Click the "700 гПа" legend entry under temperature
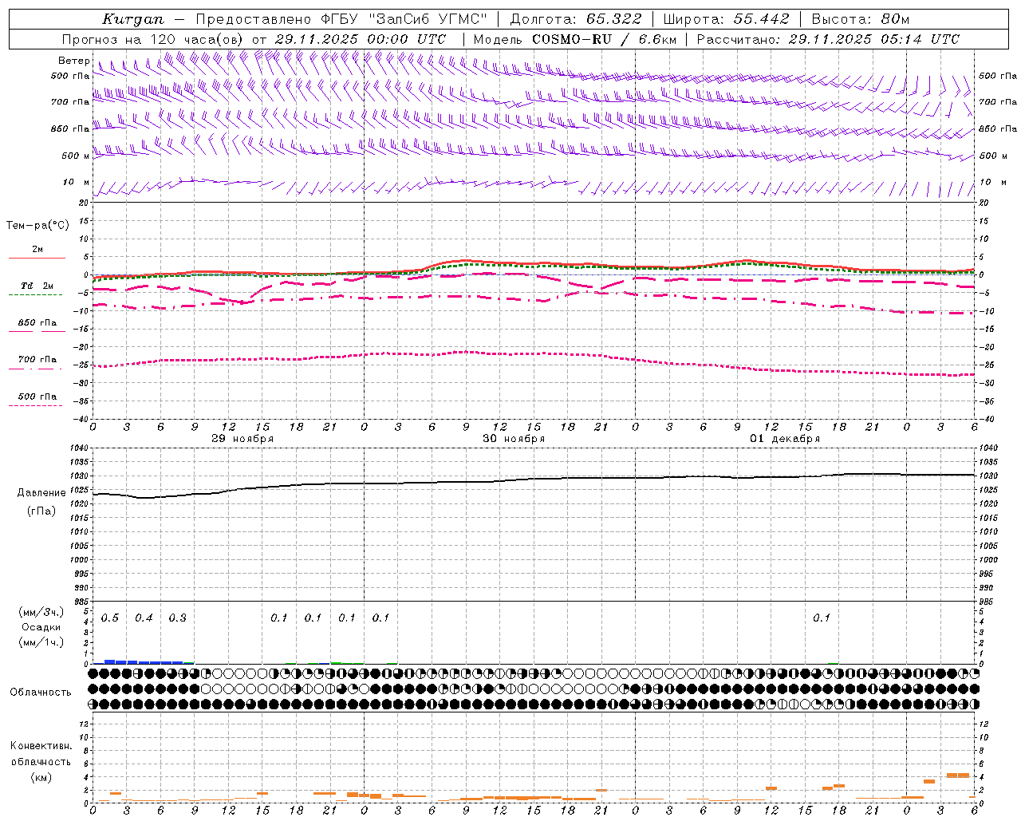 click(x=37, y=359)
